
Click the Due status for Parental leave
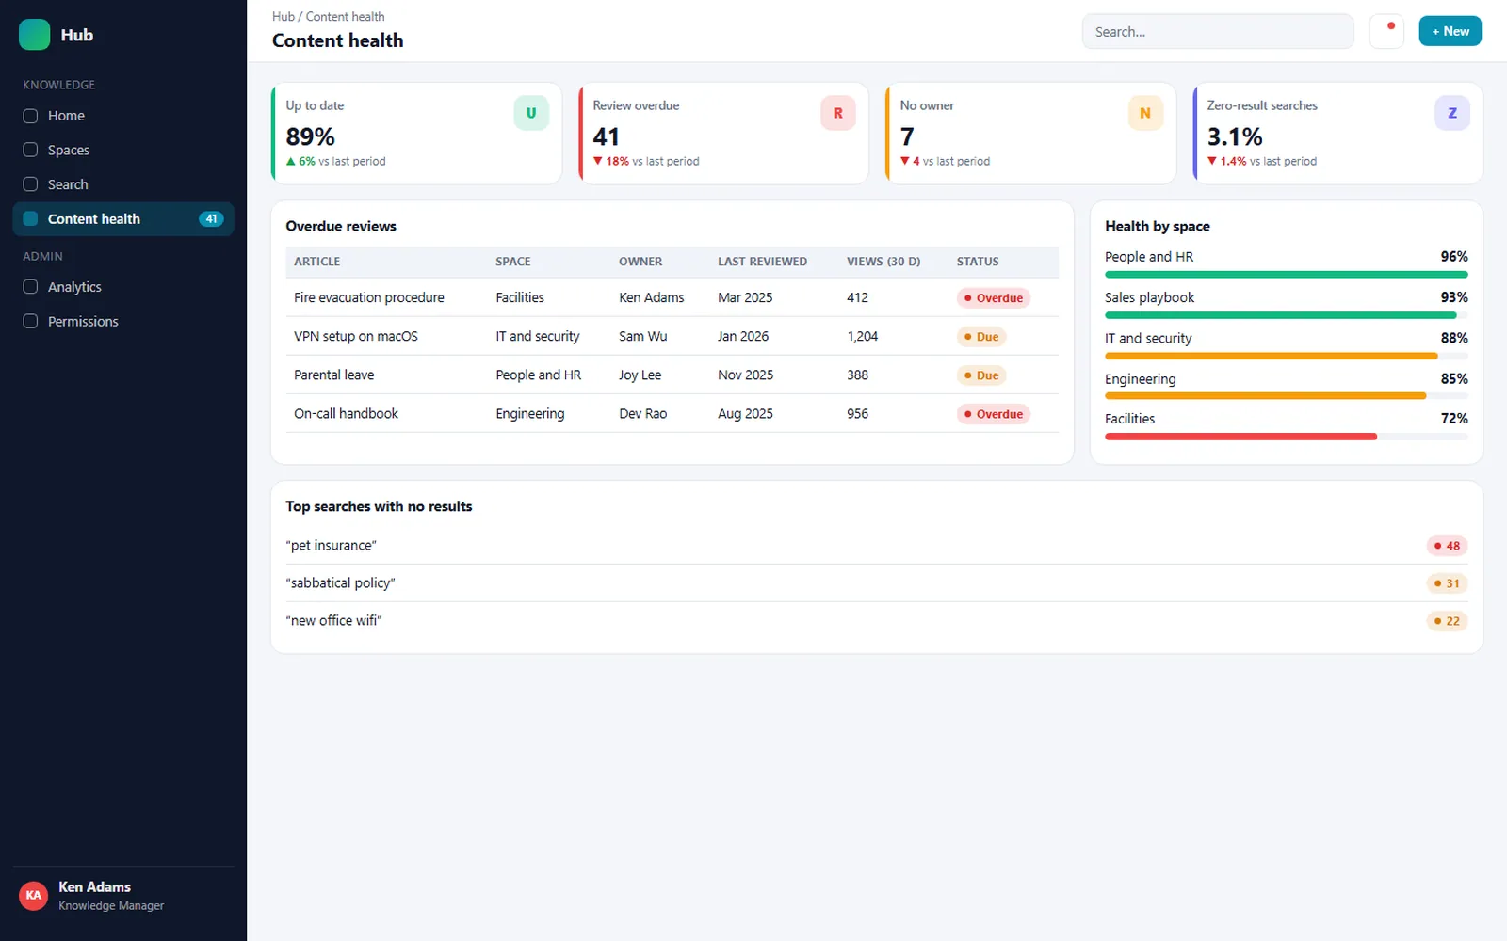pos(981,375)
